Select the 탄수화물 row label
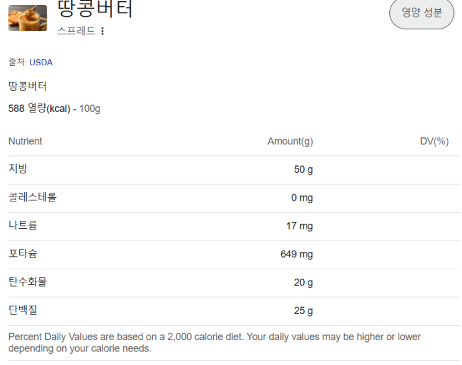The image size is (462, 365). pyautogui.click(x=27, y=282)
